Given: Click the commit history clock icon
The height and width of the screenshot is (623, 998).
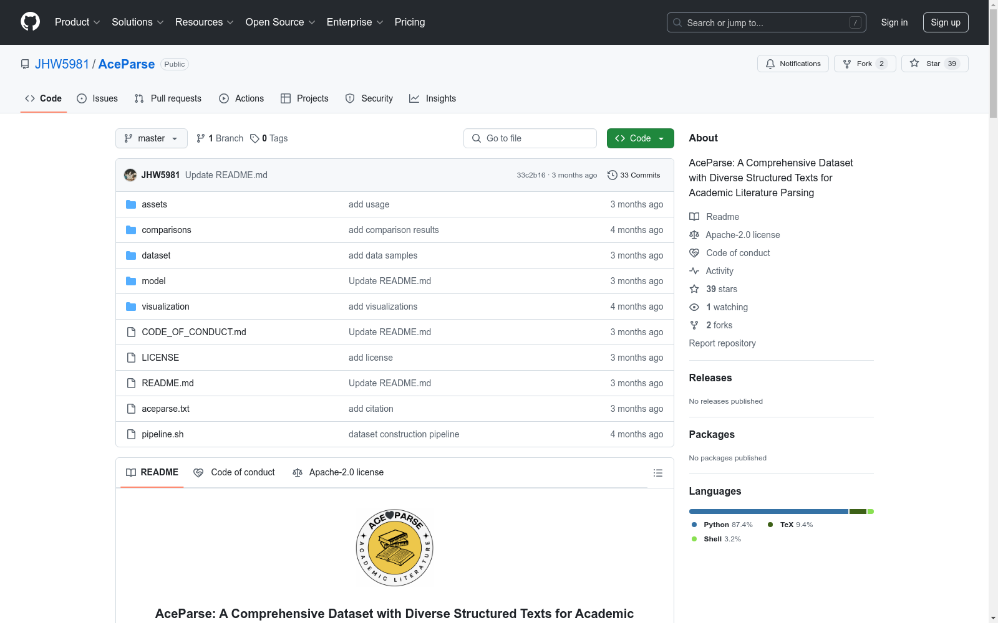Looking at the screenshot, I should (613, 175).
